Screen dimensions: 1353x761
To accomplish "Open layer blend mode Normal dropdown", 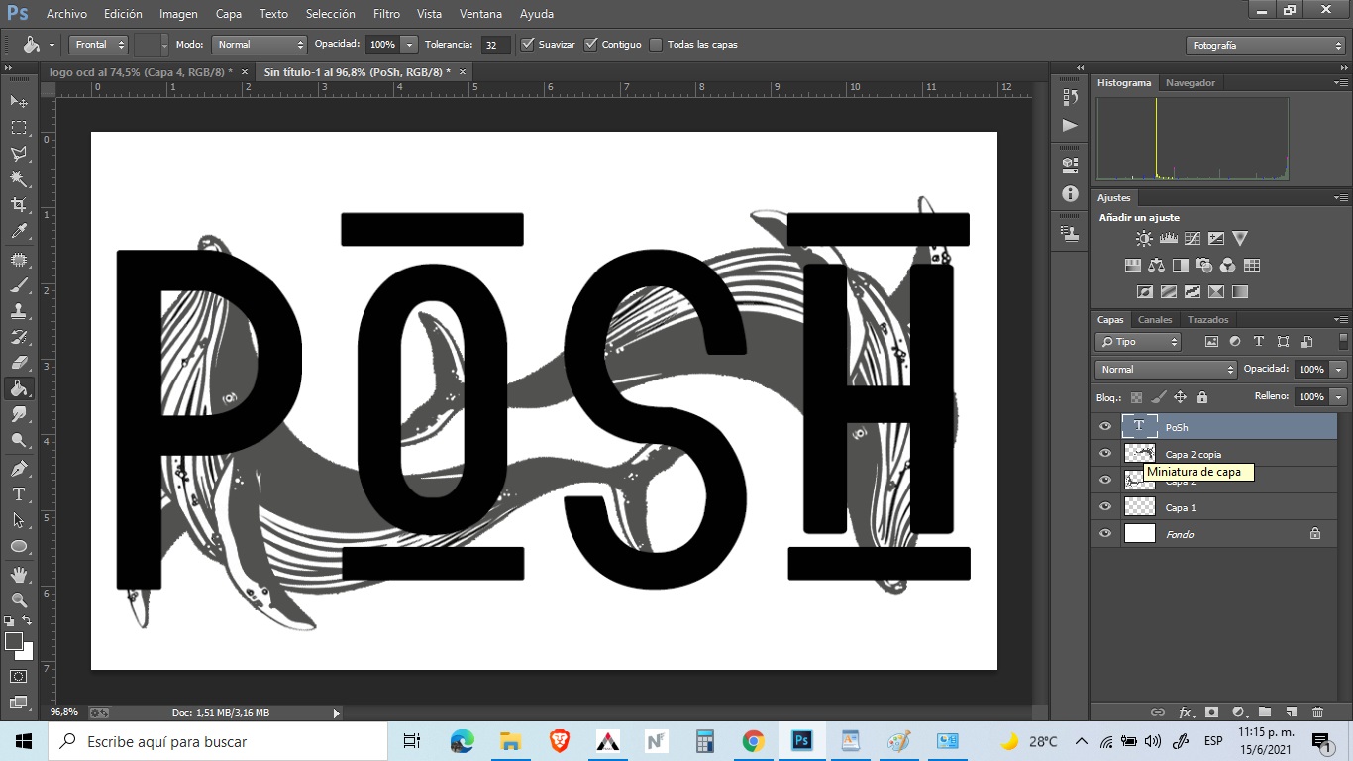I will point(1166,369).
